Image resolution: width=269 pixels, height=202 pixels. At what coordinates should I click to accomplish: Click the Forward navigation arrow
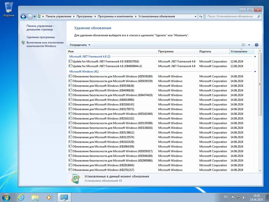(x=30, y=16)
